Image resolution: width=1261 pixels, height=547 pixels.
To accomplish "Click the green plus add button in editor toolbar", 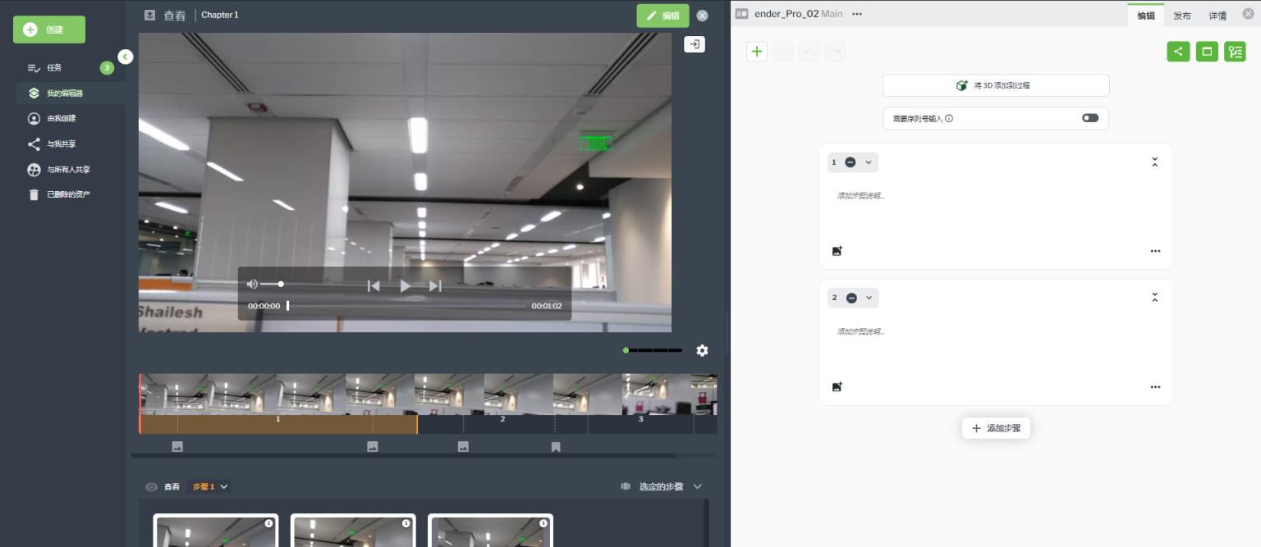I will pos(757,52).
